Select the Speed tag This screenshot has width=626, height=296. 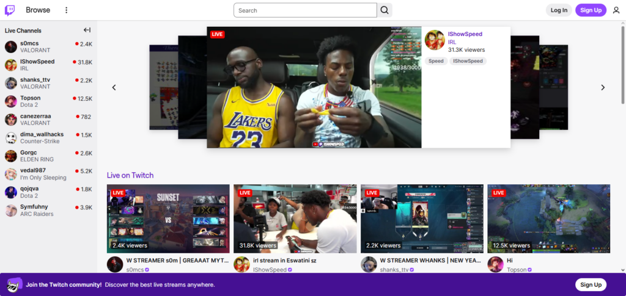click(x=436, y=61)
